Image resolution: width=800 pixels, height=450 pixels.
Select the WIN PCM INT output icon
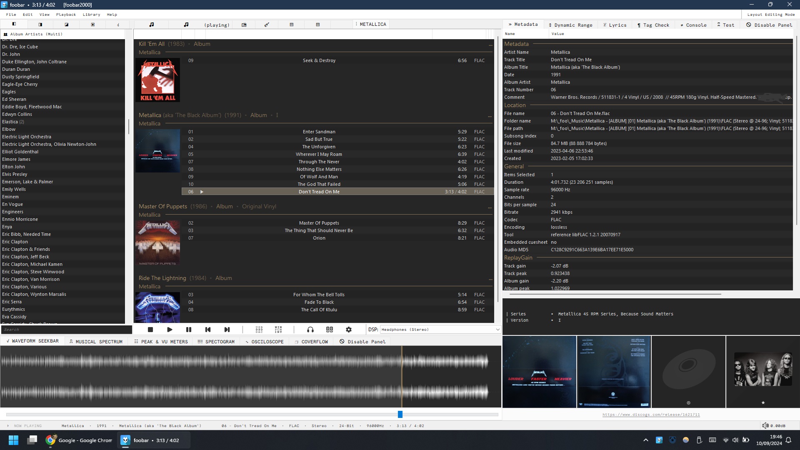point(278,330)
